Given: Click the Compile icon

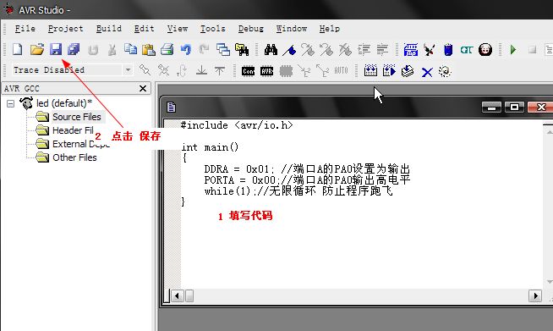Looking at the screenshot, I should point(408,71).
